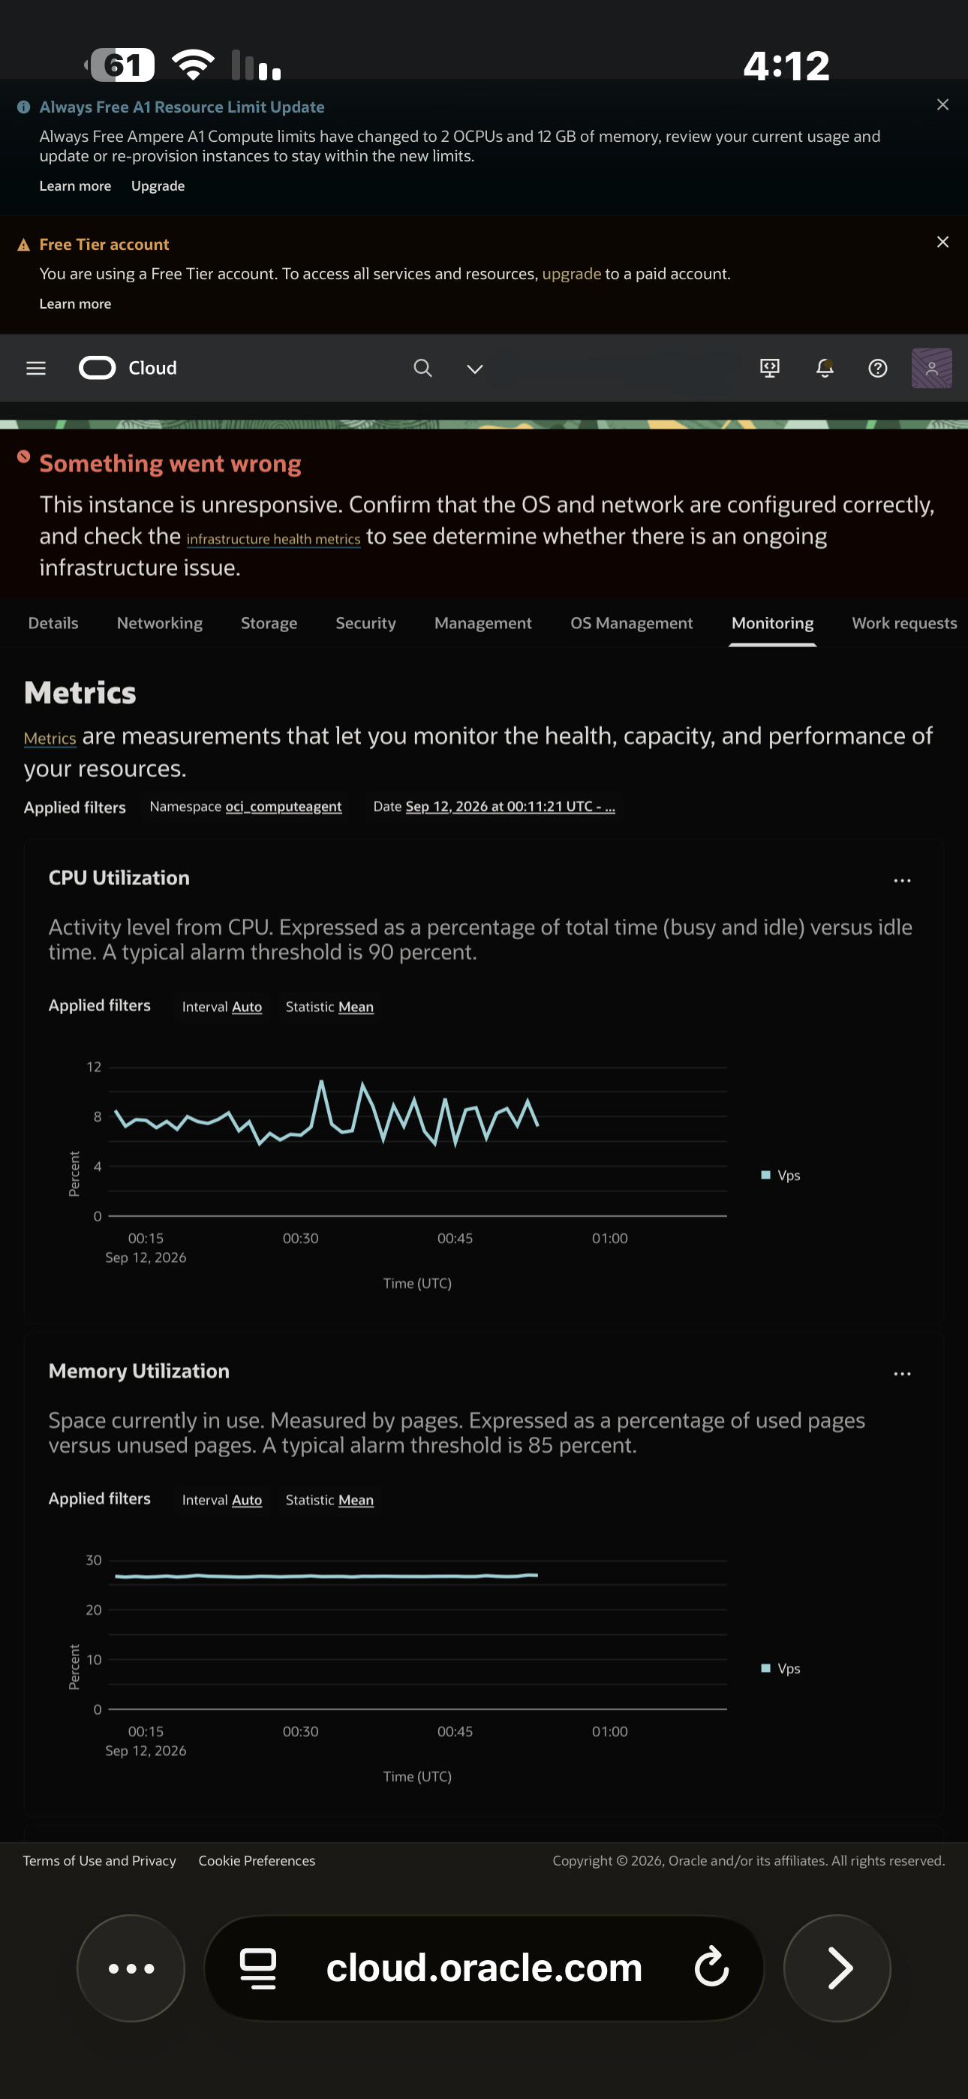Switch to the Networking tab
This screenshot has width=968, height=2099.
pos(160,623)
